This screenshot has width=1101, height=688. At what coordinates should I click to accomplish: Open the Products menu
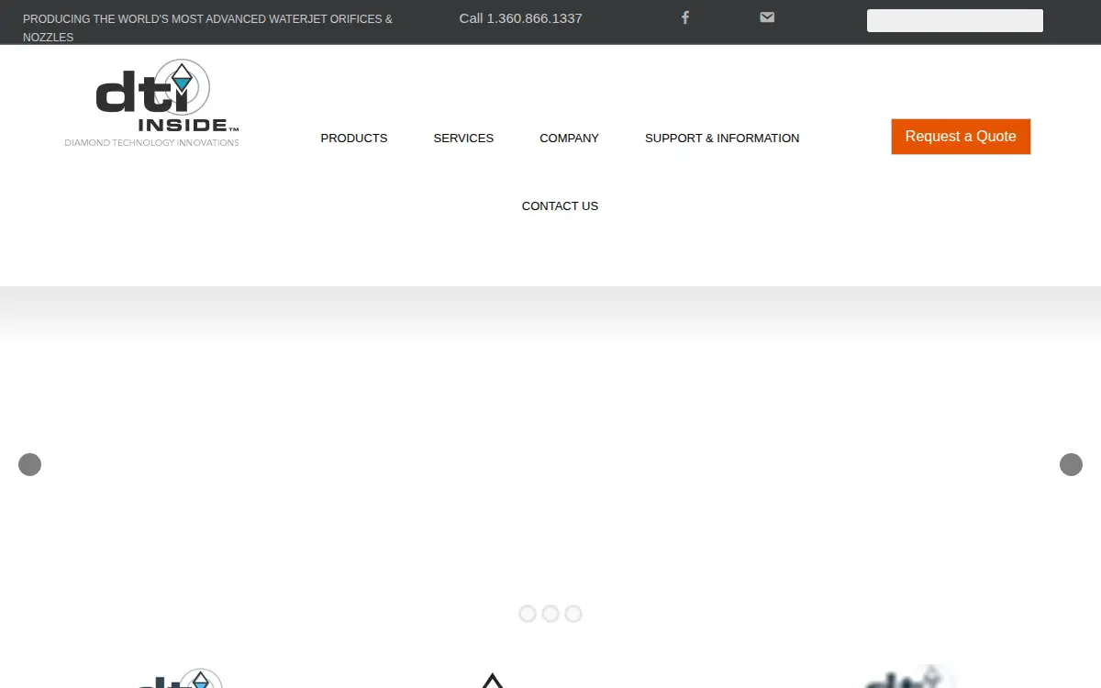coord(354,138)
